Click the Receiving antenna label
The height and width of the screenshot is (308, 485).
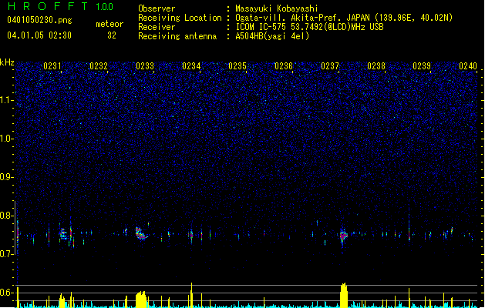tap(177, 36)
